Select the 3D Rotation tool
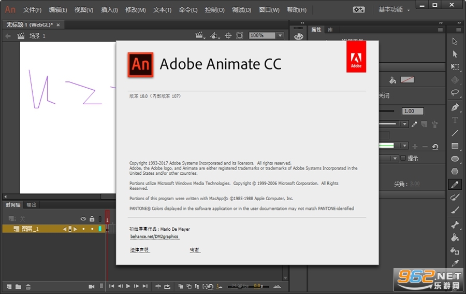The image size is (466, 294). (x=455, y=80)
